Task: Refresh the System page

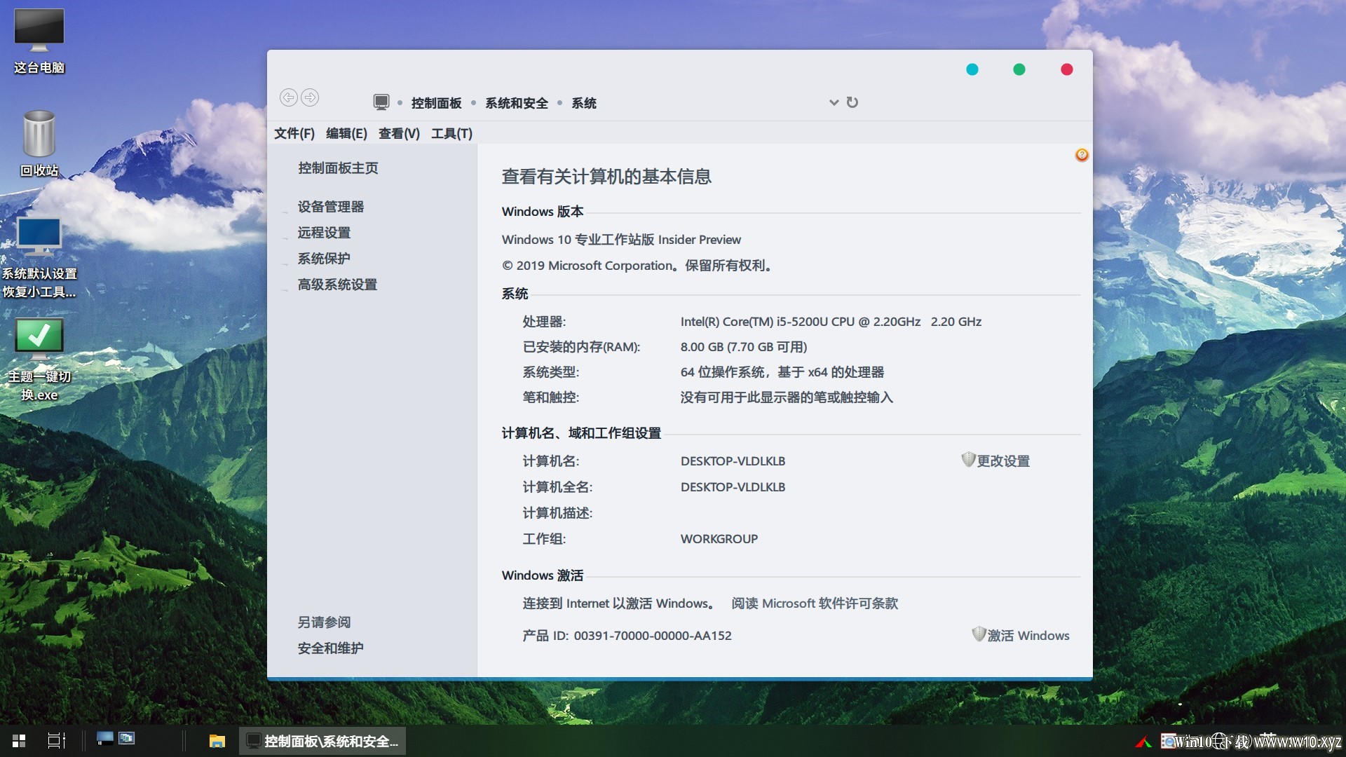Action: (852, 102)
